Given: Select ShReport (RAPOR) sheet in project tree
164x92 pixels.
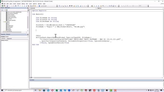Looking at the screenshot, I should pyautogui.click(x=12, y=20).
